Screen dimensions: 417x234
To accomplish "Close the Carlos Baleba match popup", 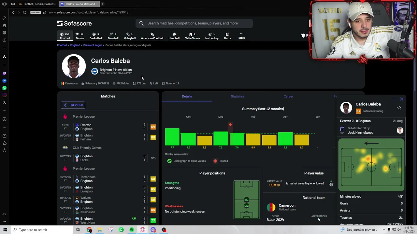I will click(x=401, y=99).
